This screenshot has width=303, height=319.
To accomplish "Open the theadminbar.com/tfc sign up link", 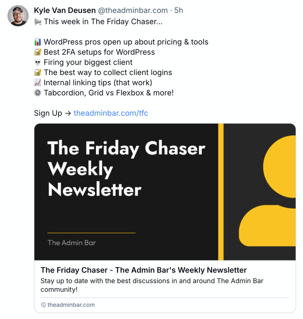I will tap(111, 113).
